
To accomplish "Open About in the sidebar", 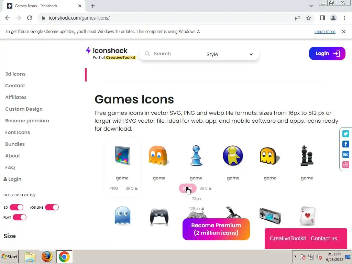I will 13,156.
